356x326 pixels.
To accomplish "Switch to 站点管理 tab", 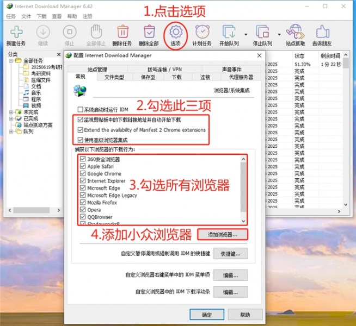I will 97,70.
